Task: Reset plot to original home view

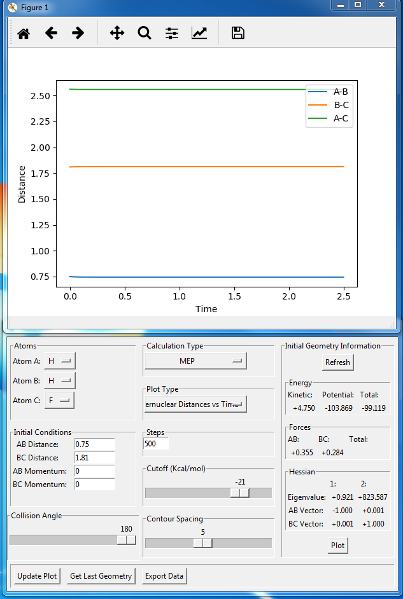Action: click(x=24, y=33)
